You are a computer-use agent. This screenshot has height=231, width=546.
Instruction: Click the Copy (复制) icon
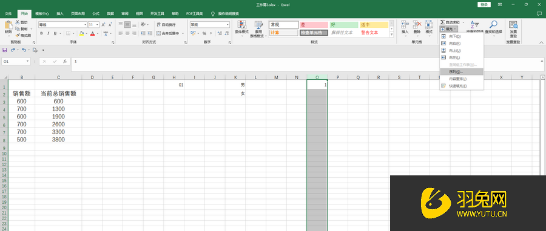18,29
